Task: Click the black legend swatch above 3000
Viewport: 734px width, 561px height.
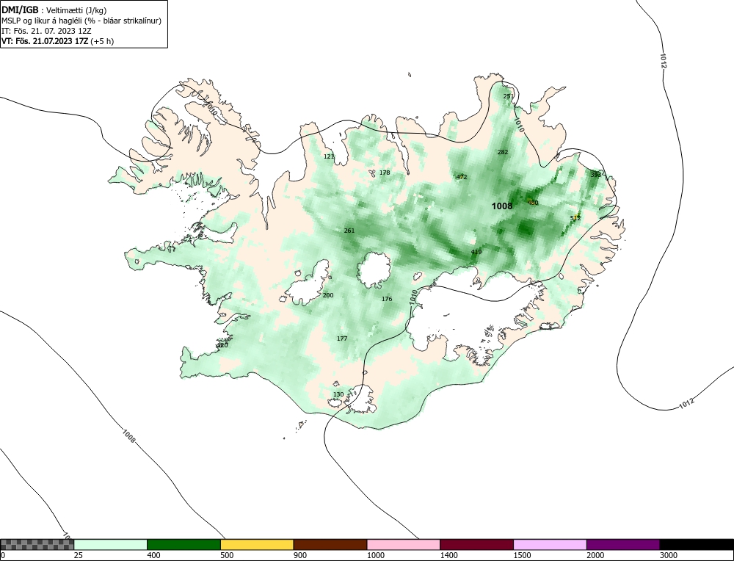Action: (697, 545)
